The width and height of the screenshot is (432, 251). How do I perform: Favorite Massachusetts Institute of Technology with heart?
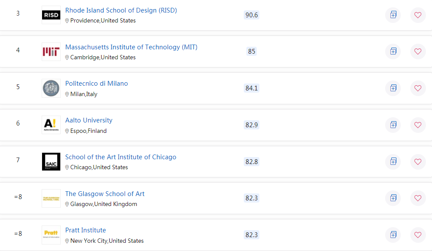click(418, 51)
